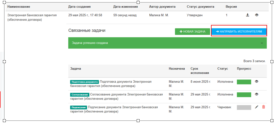Click the Новая задача button
The width and height of the screenshot is (274, 123).
pyautogui.click(x=192, y=32)
